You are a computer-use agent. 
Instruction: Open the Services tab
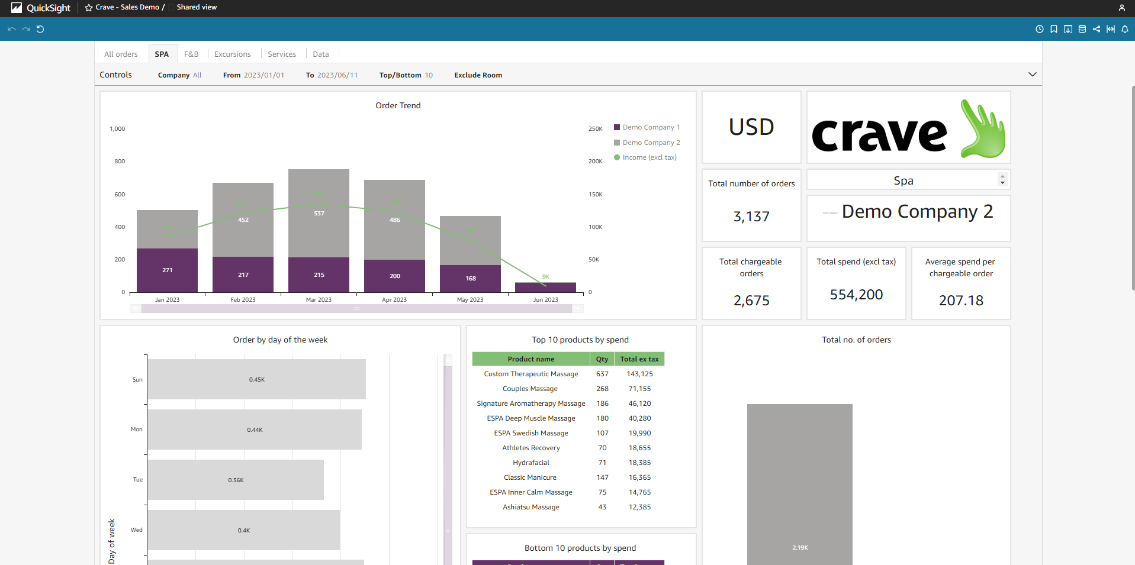pos(282,54)
